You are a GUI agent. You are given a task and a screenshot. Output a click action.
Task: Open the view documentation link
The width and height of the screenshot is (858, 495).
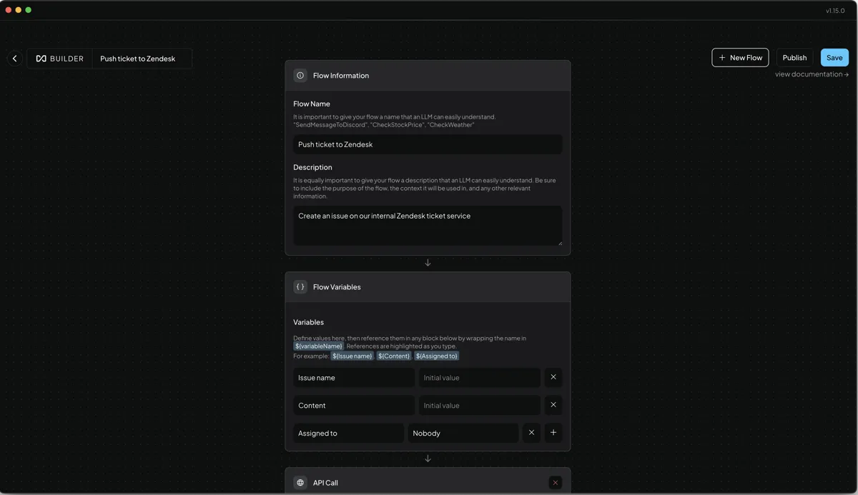(812, 74)
